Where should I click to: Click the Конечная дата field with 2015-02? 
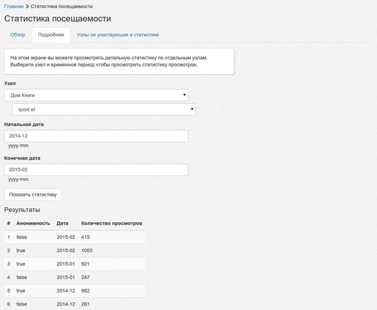tap(96, 169)
